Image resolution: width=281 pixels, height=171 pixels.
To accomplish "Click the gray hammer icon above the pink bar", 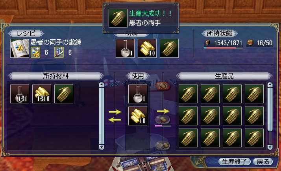I will [163, 120].
